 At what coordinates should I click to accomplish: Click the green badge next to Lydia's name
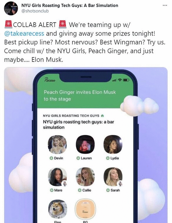(108, 158)
